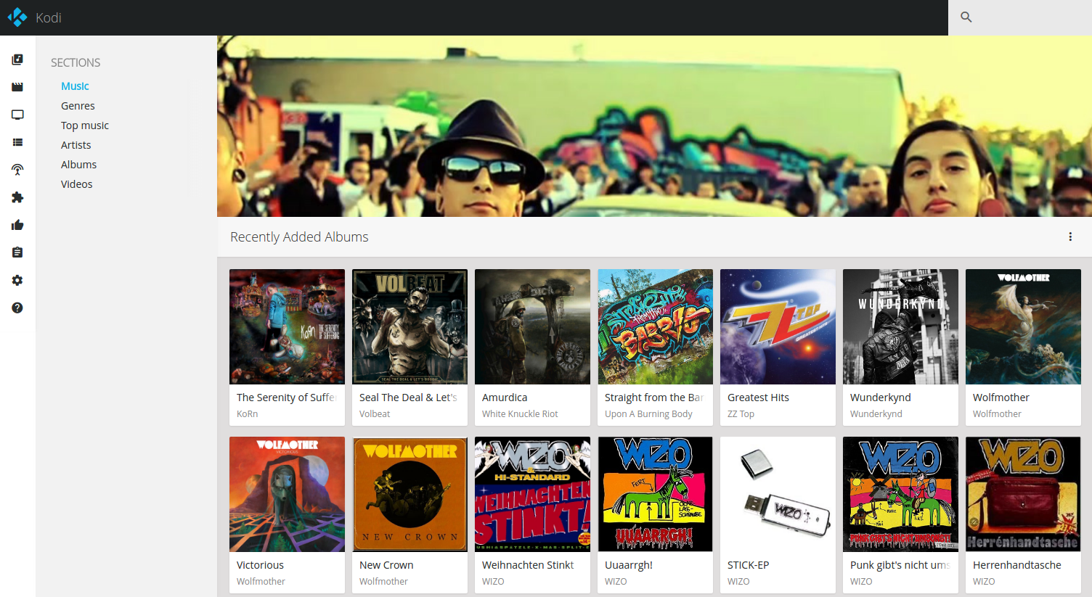This screenshot has width=1092, height=597.
Task: Click the WIZO artist under STICK-EP
Action: (x=738, y=581)
